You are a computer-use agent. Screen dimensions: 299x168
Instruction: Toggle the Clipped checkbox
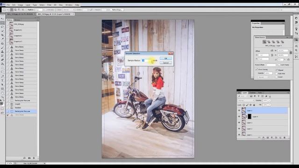[x=276, y=70]
